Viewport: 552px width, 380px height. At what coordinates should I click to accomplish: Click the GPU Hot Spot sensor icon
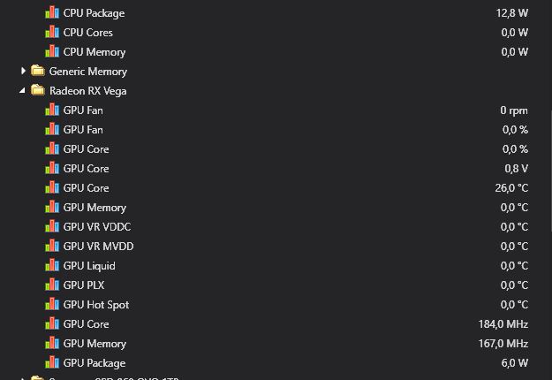pyautogui.click(x=52, y=305)
